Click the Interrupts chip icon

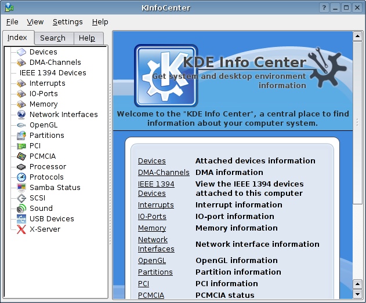21,83
